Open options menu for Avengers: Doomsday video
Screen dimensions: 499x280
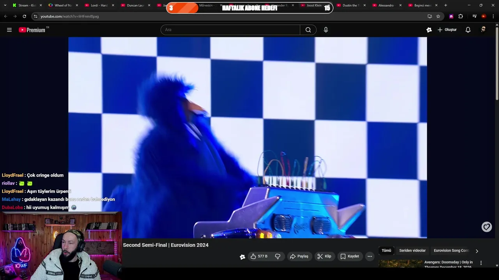(x=481, y=263)
